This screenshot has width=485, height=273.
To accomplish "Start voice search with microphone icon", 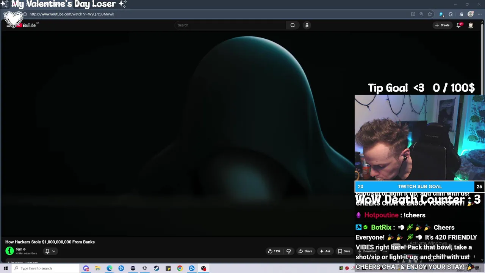I will [307, 25].
